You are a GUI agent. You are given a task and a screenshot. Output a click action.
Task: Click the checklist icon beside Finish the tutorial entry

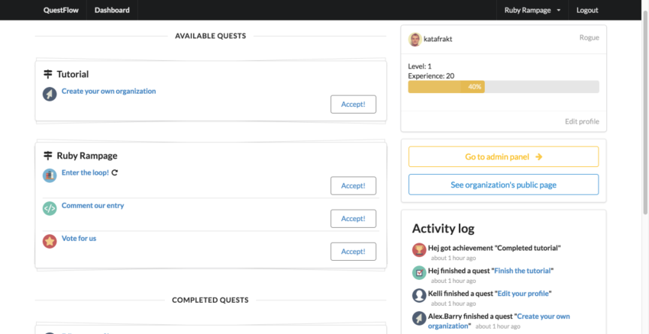tap(418, 273)
